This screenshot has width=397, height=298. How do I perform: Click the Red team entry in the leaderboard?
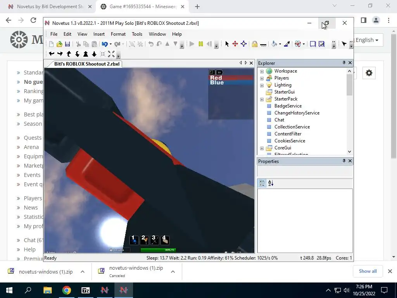[231, 78]
